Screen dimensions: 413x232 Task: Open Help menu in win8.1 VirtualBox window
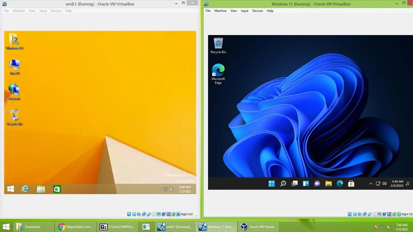68,11
